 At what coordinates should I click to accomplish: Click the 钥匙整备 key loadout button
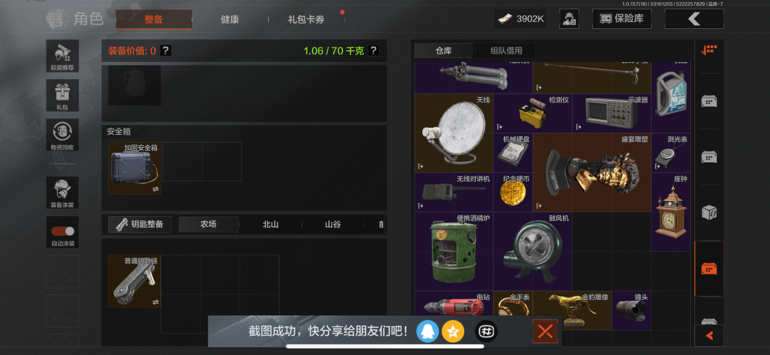coord(140,224)
